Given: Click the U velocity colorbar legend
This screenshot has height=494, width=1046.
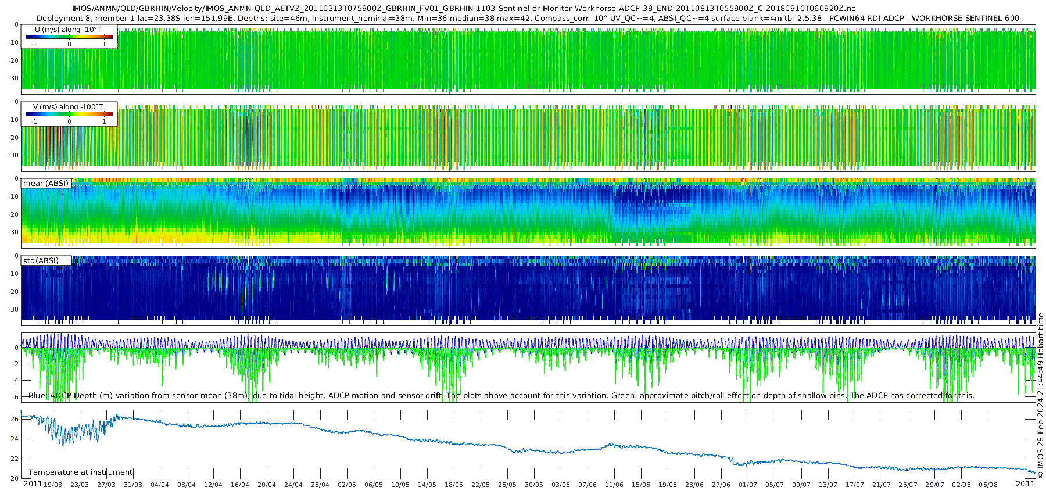Looking at the screenshot, I should tap(69, 37).
